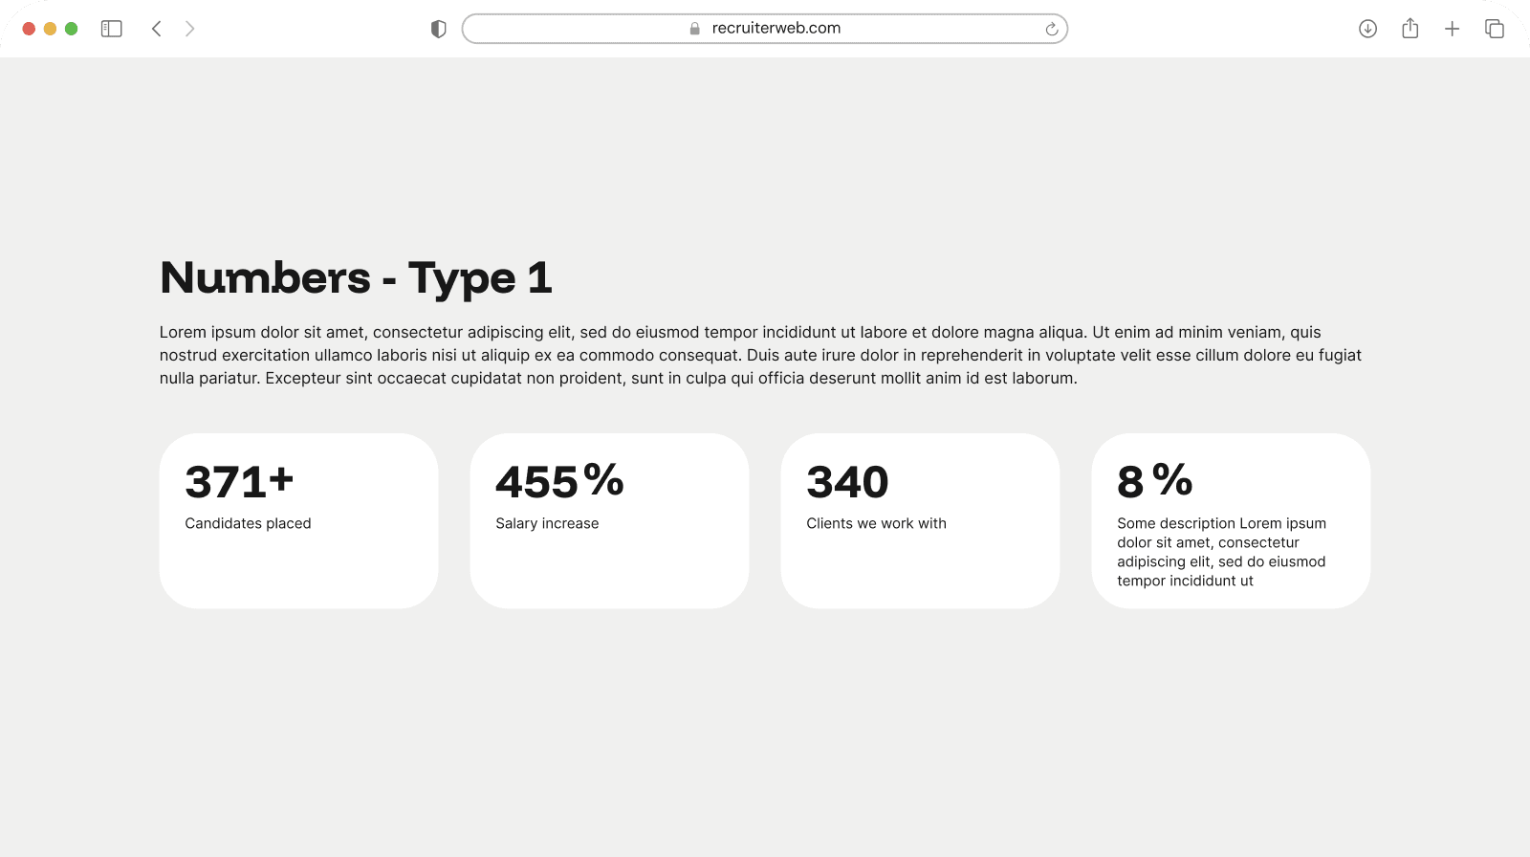This screenshot has width=1530, height=857.
Task: Show the tab overview
Action: pos(1495,29)
